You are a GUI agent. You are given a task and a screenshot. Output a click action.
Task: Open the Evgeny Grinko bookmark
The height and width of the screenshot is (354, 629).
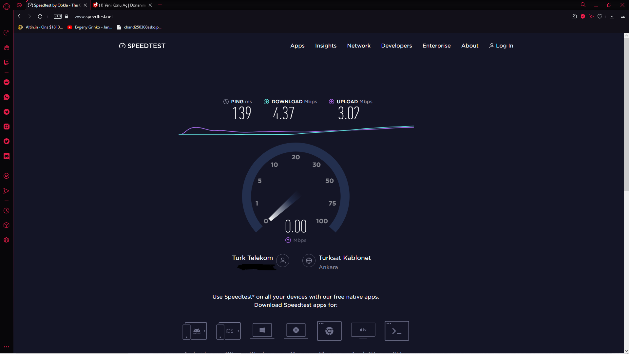[90, 27]
